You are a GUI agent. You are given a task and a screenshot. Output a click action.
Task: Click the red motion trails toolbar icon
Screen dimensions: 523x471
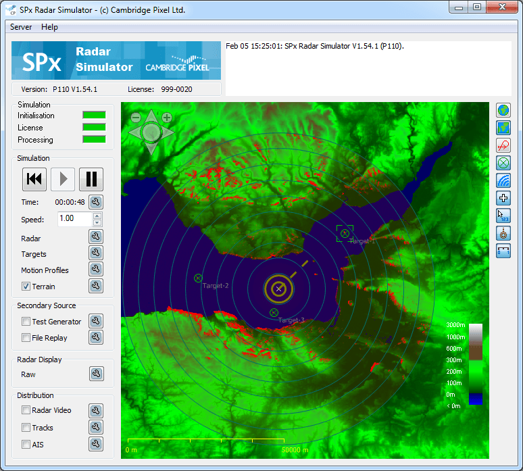[x=503, y=145]
